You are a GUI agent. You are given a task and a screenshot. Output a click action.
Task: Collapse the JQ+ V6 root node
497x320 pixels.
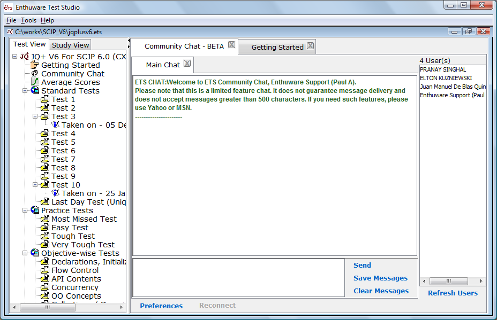point(14,57)
